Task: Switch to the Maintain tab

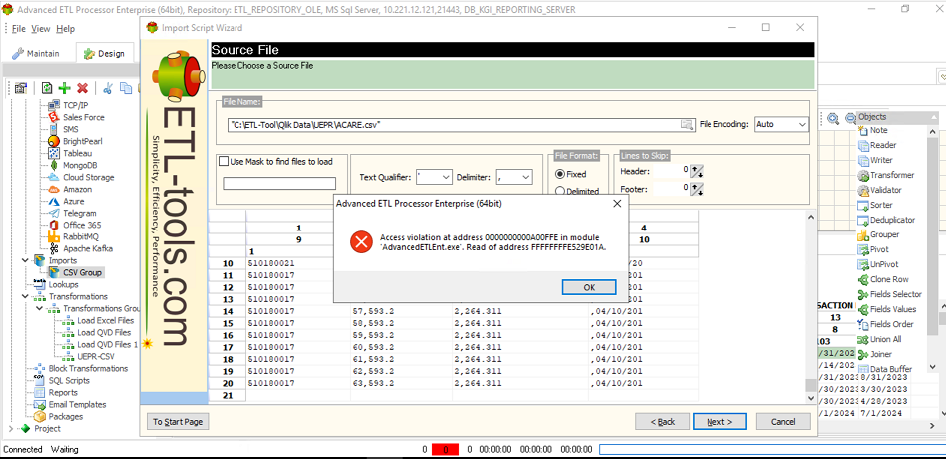Action: pyautogui.click(x=37, y=53)
